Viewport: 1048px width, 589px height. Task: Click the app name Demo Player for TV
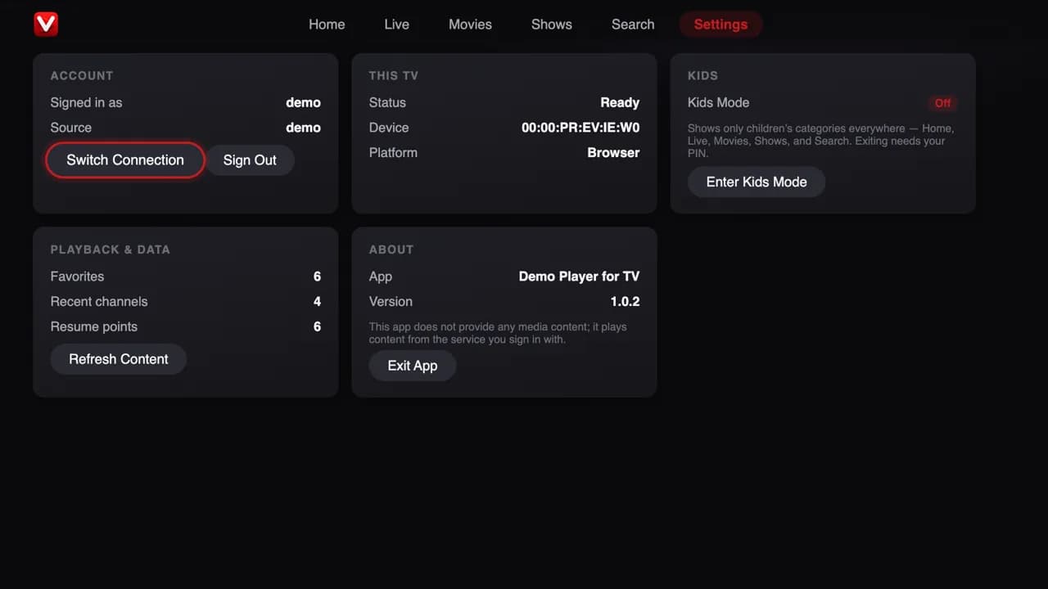click(579, 277)
